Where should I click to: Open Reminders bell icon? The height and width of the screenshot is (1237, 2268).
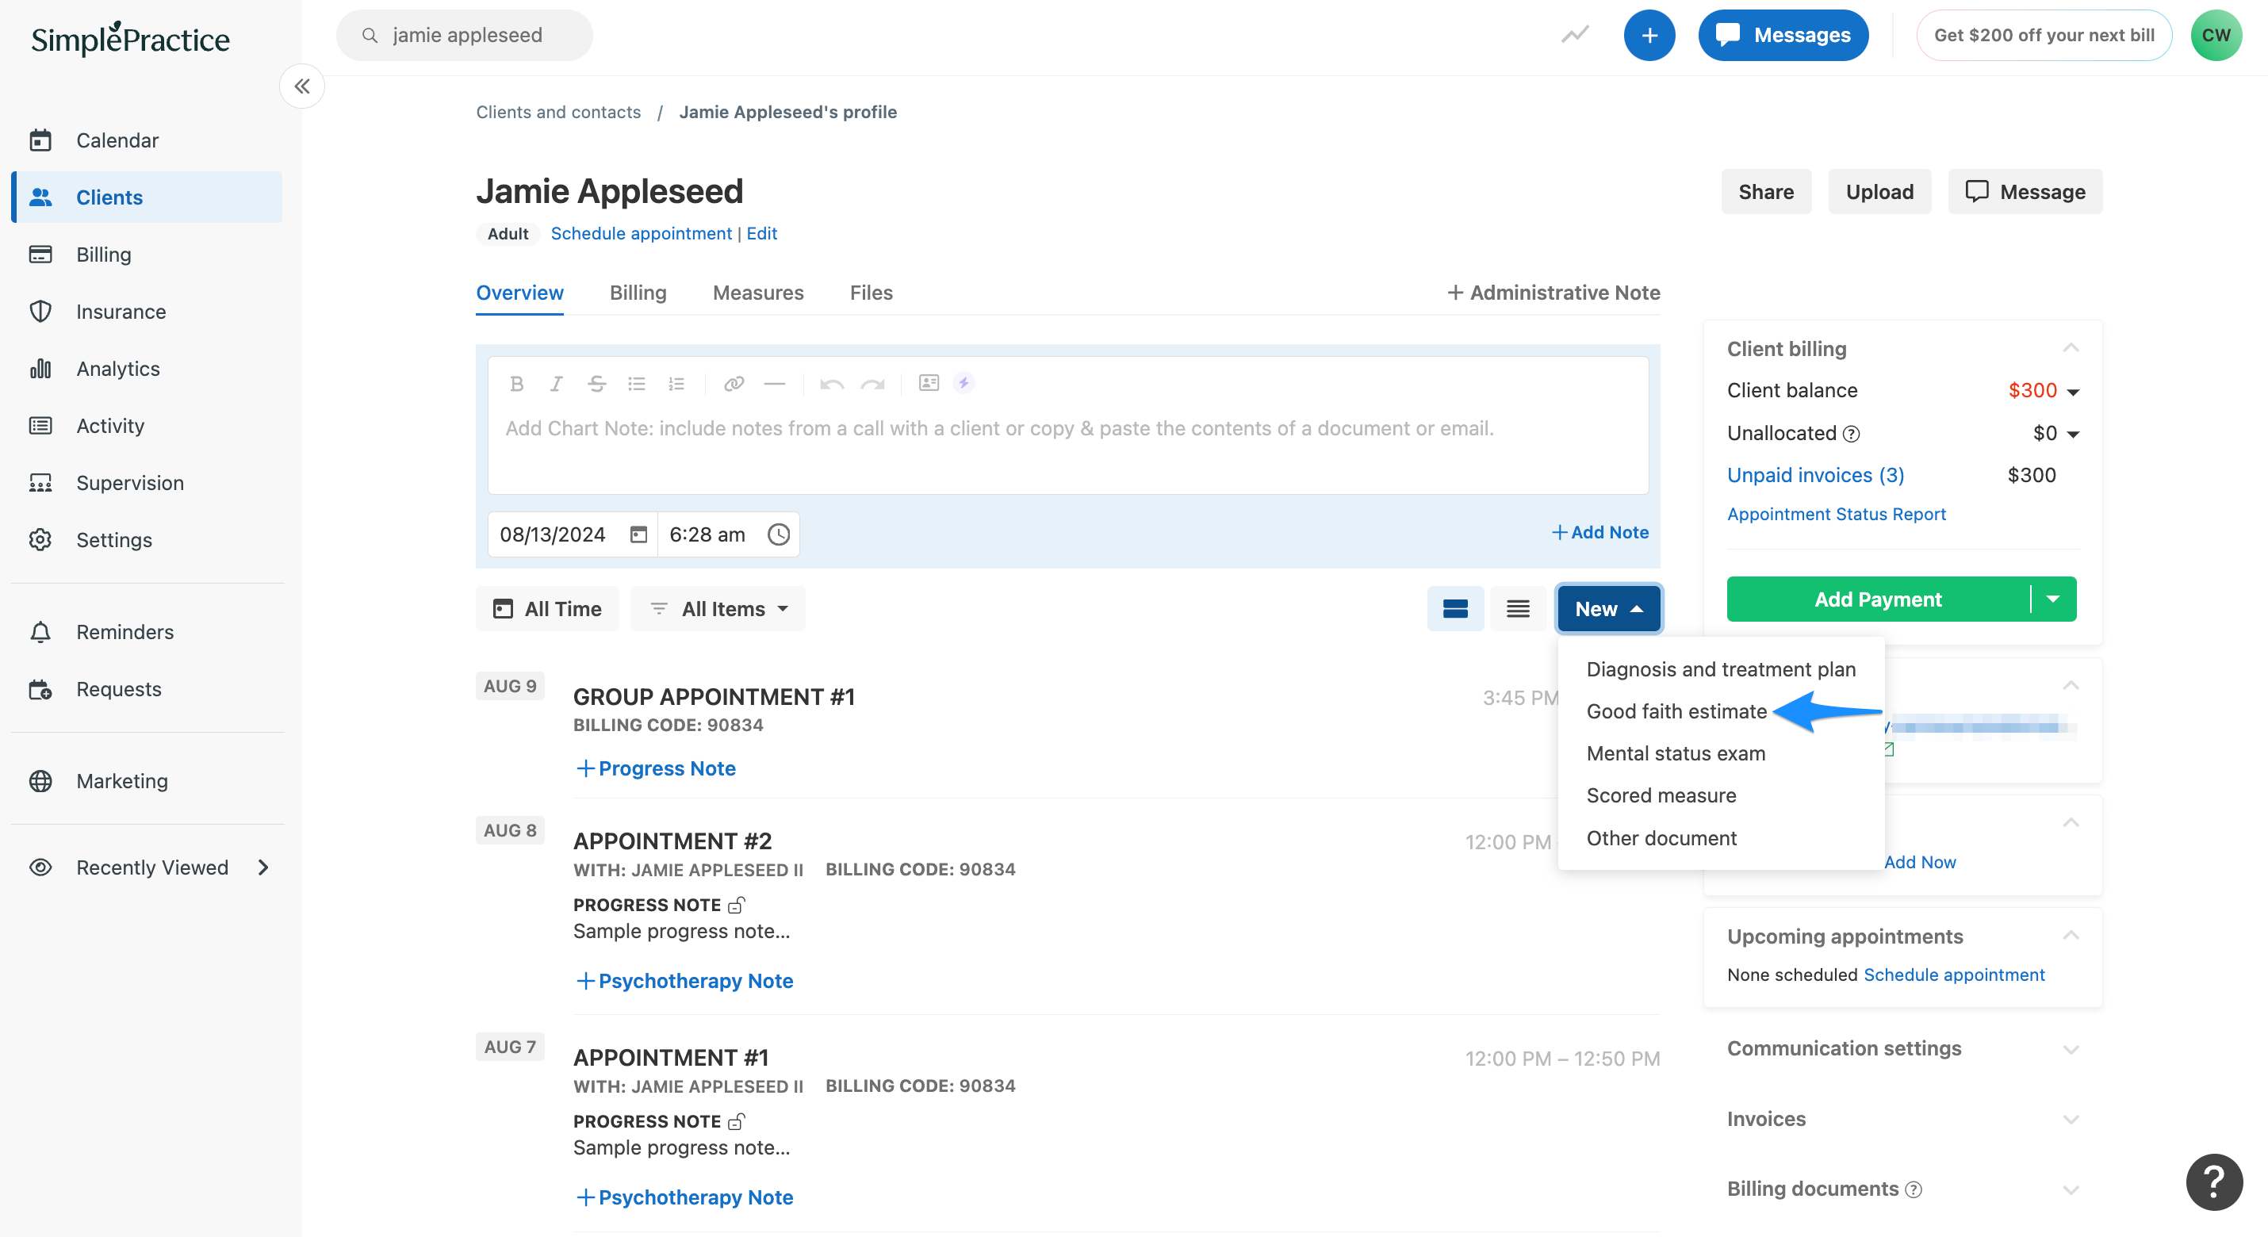click(x=40, y=632)
